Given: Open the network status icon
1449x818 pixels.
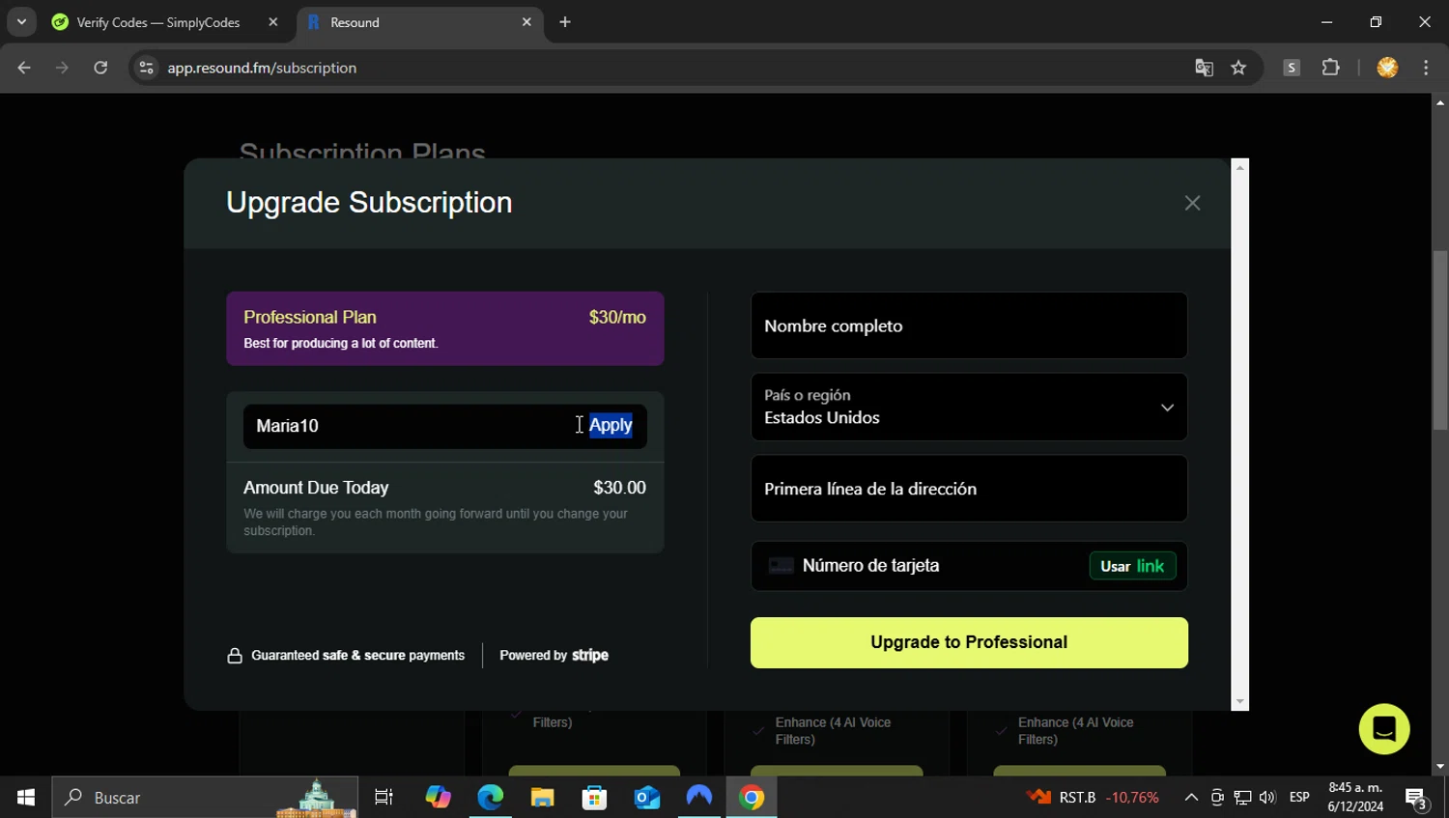Looking at the screenshot, I should click(1242, 798).
